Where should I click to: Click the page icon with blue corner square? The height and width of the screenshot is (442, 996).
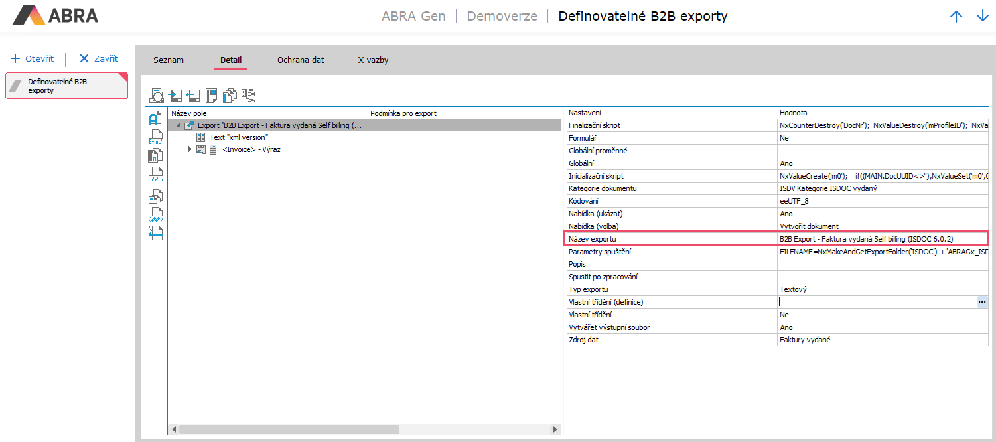212,96
